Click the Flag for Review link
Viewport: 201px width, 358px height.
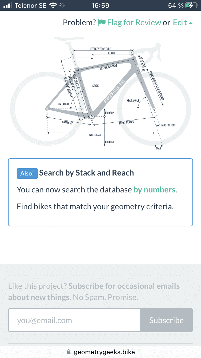[134, 23]
